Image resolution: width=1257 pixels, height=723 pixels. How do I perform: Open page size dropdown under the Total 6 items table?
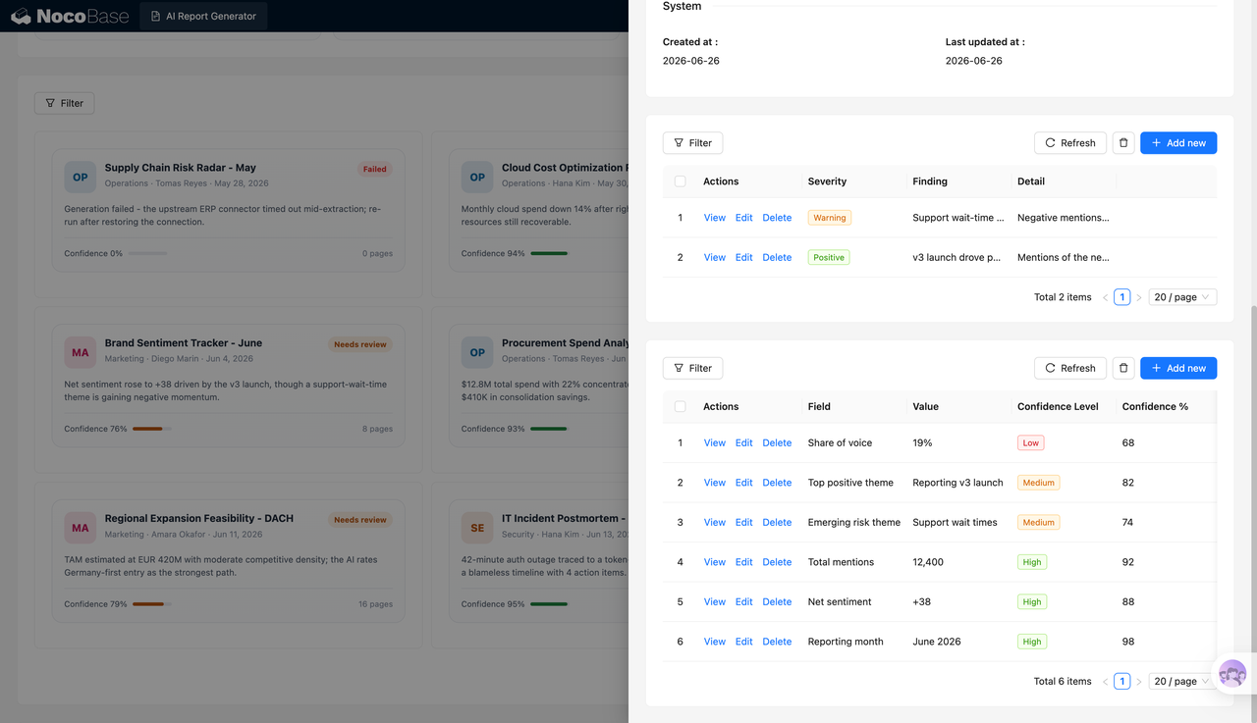tap(1182, 681)
